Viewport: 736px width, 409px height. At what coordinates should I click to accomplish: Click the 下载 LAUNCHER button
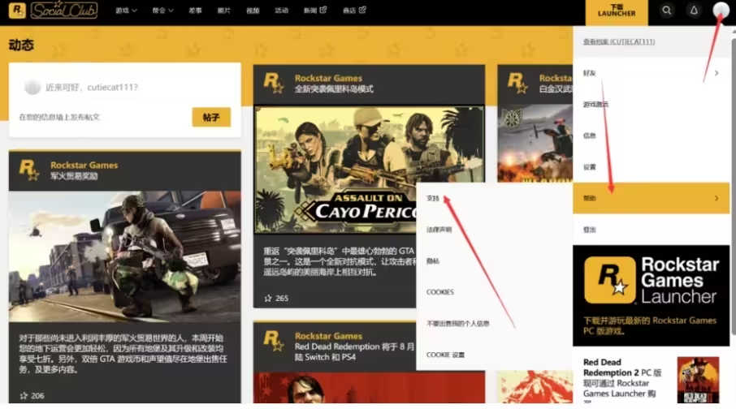[617, 12]
